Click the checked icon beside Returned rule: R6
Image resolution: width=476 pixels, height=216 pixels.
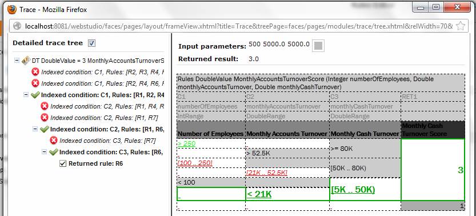pos(63,163)
